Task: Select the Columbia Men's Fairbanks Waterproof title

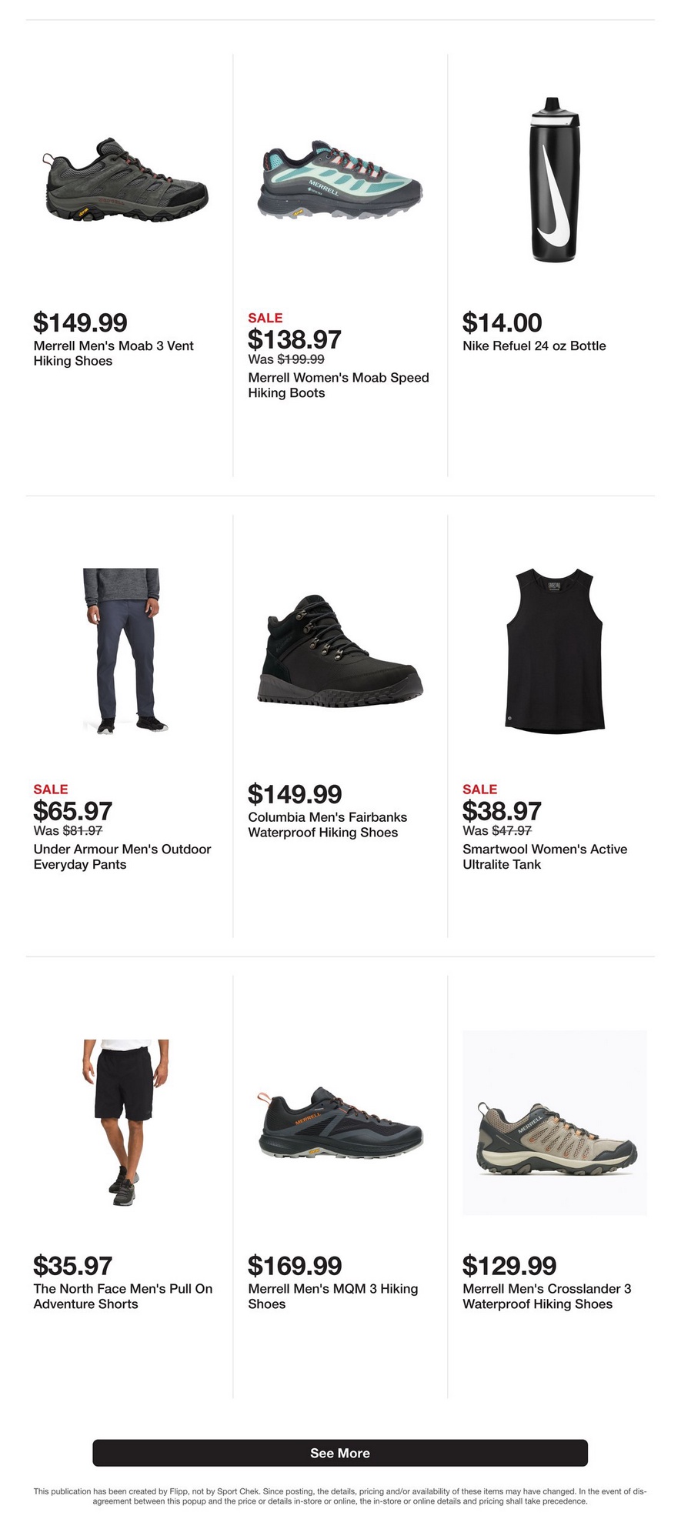Action: click(327, 825)
